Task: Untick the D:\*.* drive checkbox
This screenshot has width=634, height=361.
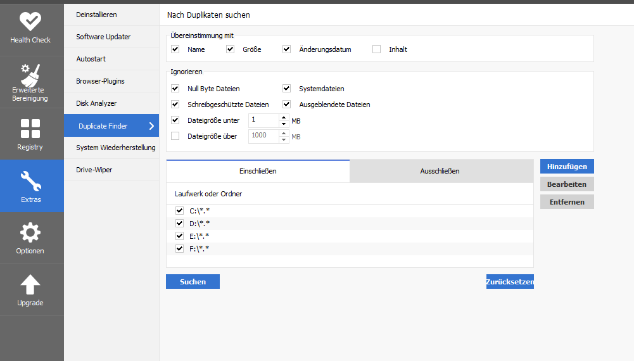Action: click(180, 224)
